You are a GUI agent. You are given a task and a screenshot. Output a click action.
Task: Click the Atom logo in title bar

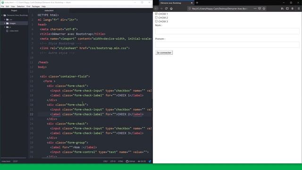[x=2, y=2]
